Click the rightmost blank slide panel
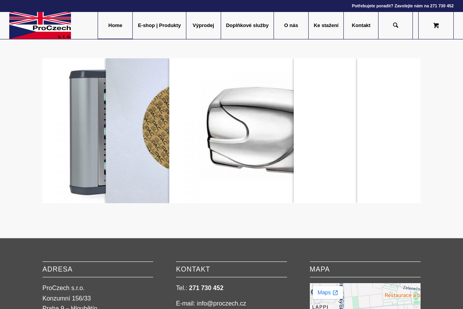Viewport: 463px width, 309px height. [x=389, y=131]
